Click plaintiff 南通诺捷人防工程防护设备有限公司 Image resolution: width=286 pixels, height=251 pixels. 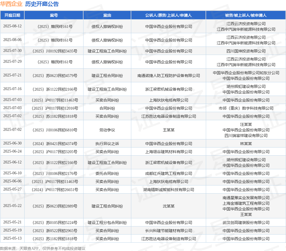(x=168, y=76)
